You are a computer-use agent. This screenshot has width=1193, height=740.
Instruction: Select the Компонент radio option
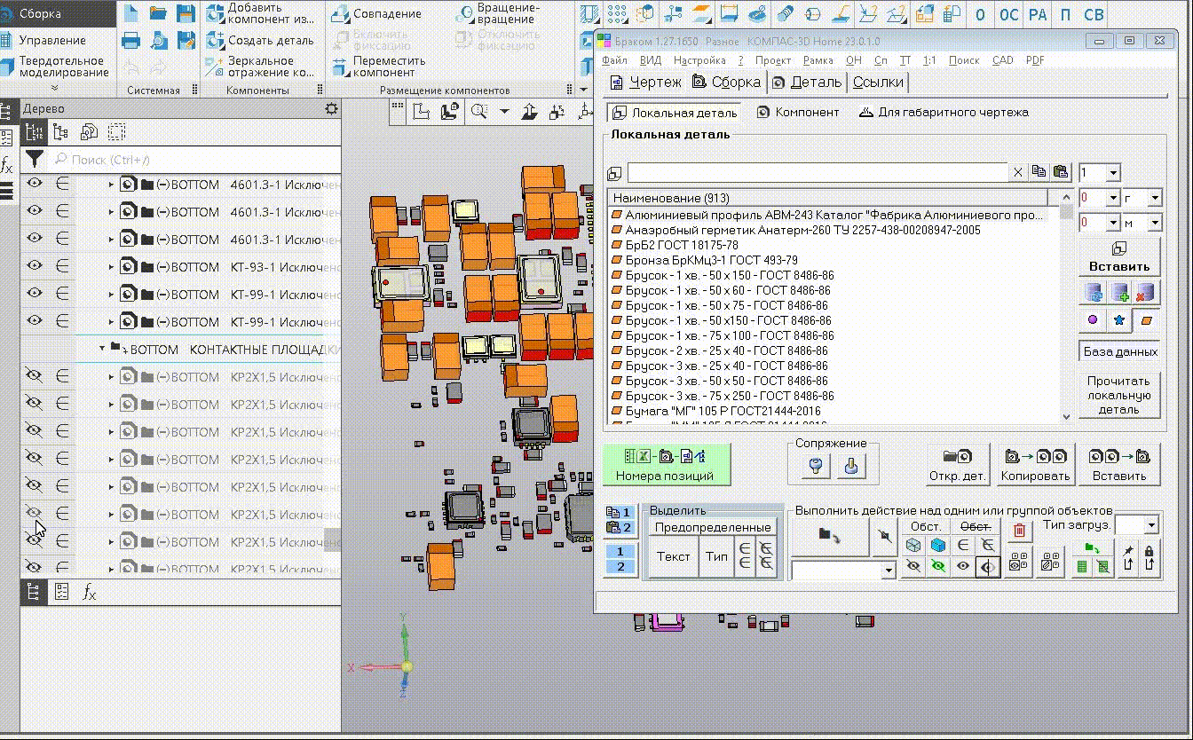[x=797, y=113]
